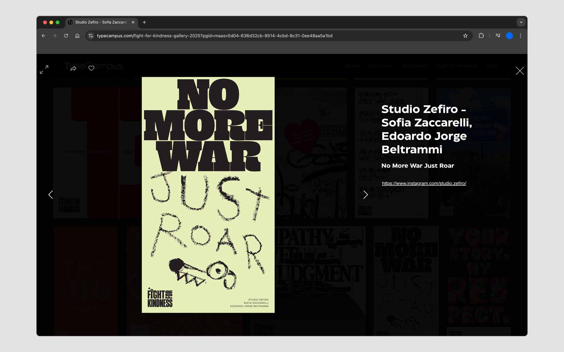Image resolution: width=564 pixels, height=352 pixels.
Task: Open the browser media controls
Action: (498, 36)
